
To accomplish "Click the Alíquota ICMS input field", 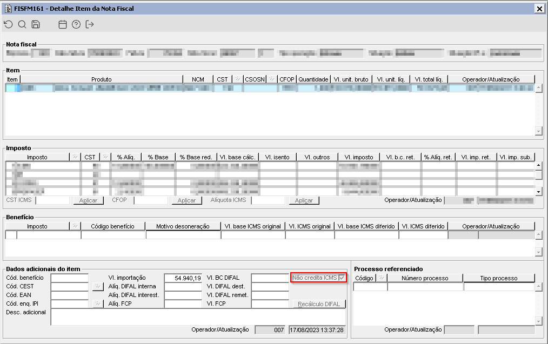I will pos(269,200).
